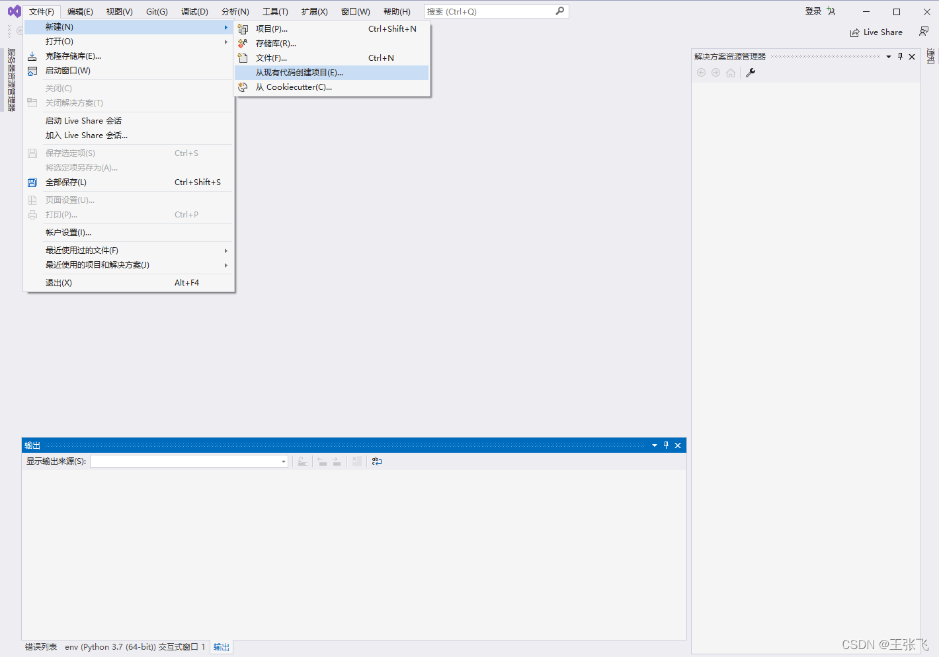The image size is (939, 657).
Task: Close the 输出 panel
Action: click(x=678, y=445)
